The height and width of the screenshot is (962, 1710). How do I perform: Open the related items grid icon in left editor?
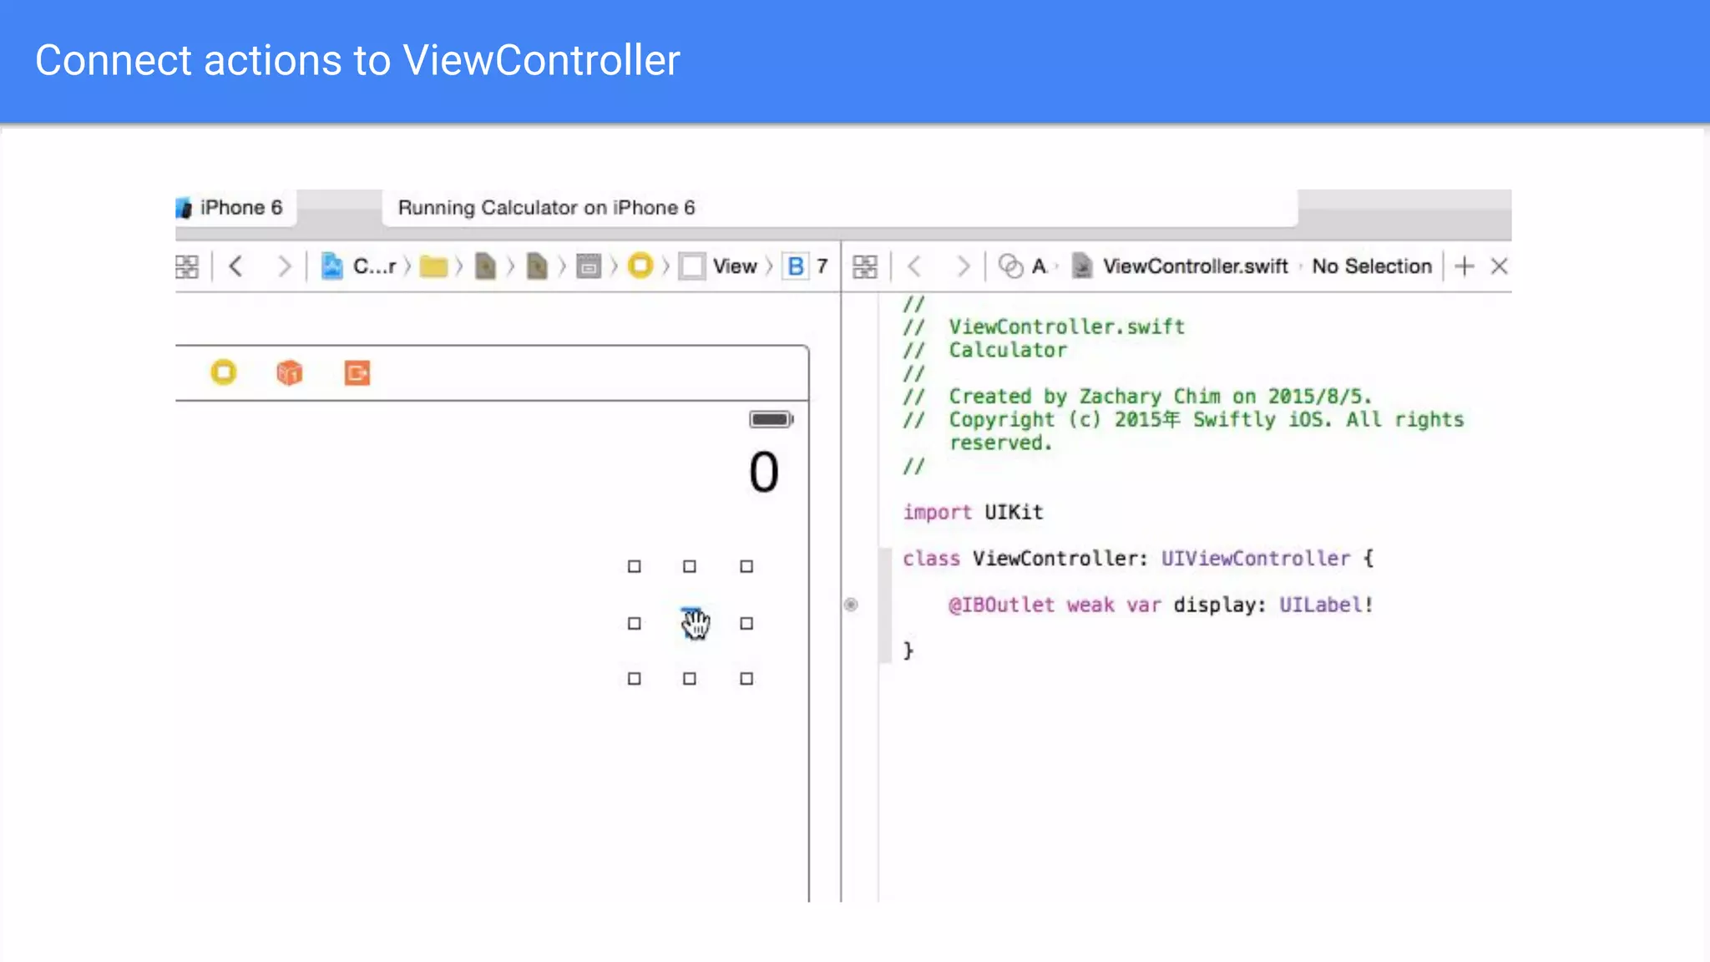pos(187,266)
